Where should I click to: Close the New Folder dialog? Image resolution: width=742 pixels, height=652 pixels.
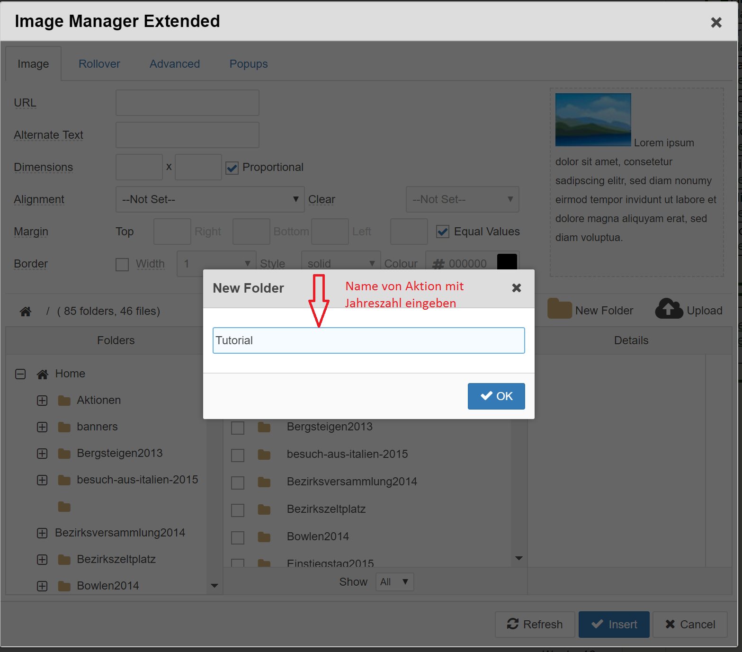pyautogui.click(x=517, y=288)
